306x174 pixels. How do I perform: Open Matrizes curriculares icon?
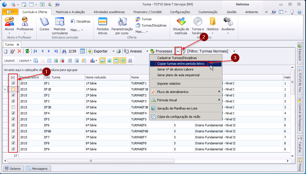coord(60,22)
